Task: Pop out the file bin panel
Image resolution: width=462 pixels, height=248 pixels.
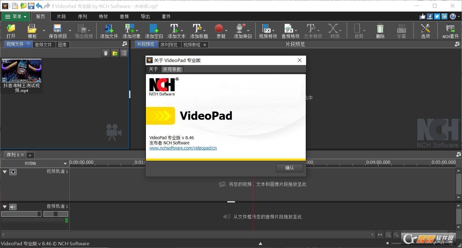Action: tap(125, 44)
